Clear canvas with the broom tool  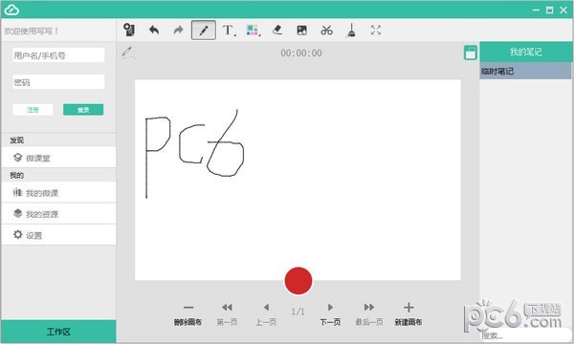351,31
